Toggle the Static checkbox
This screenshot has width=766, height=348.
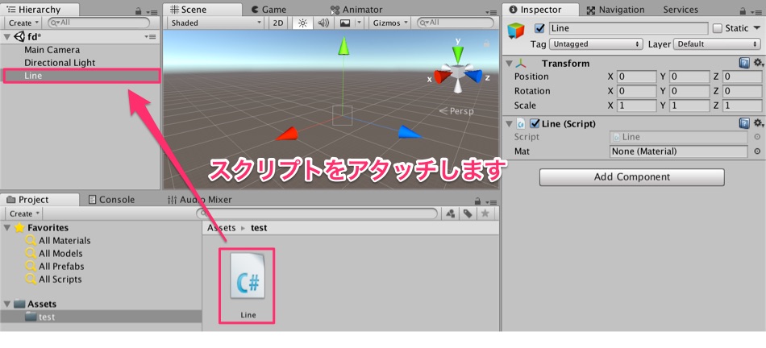(x=717, y=28)
